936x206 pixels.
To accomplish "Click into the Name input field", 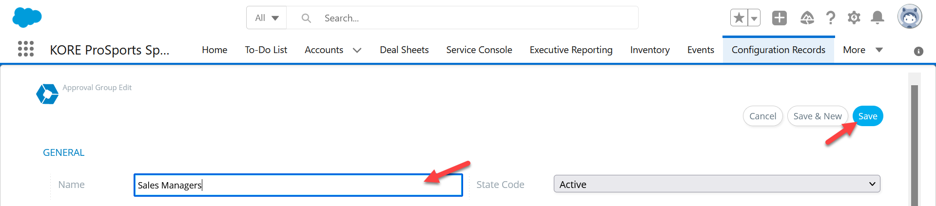I will 298,185.
